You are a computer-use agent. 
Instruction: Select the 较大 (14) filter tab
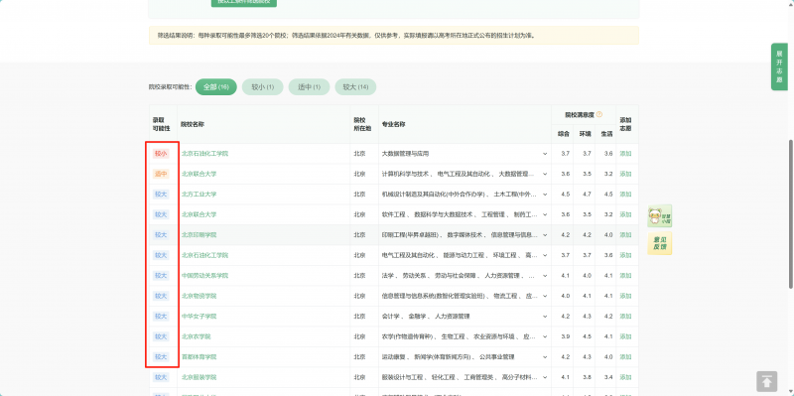(x=355, y=87)
